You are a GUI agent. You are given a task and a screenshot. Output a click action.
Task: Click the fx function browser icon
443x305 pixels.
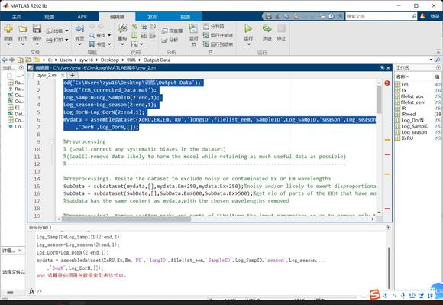click(x=31, y=291)
